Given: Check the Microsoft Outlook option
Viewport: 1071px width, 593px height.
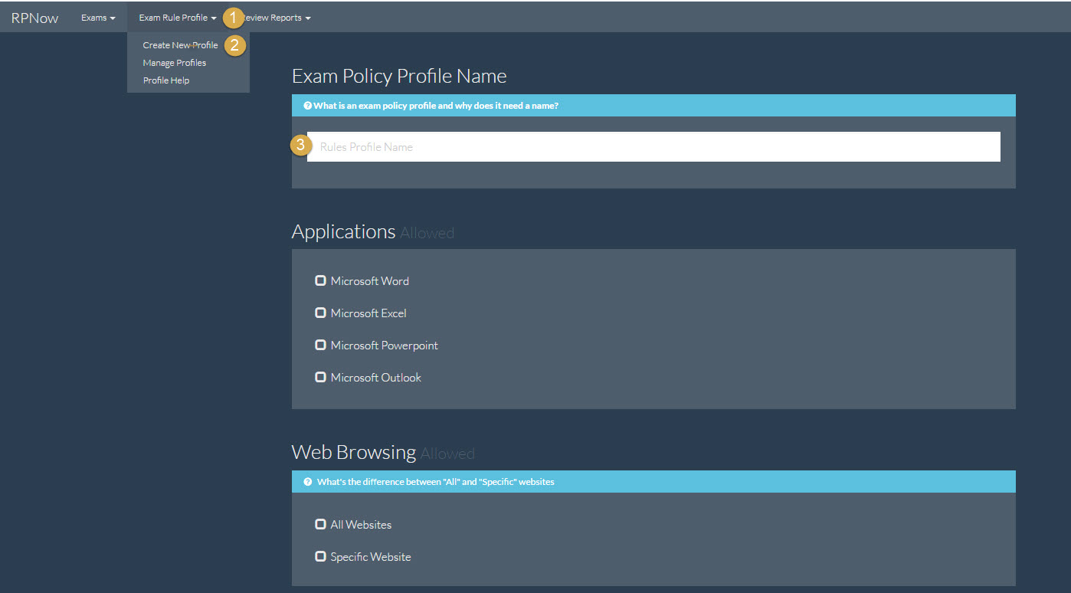Looking at the screenshot, I should (320, 377).
